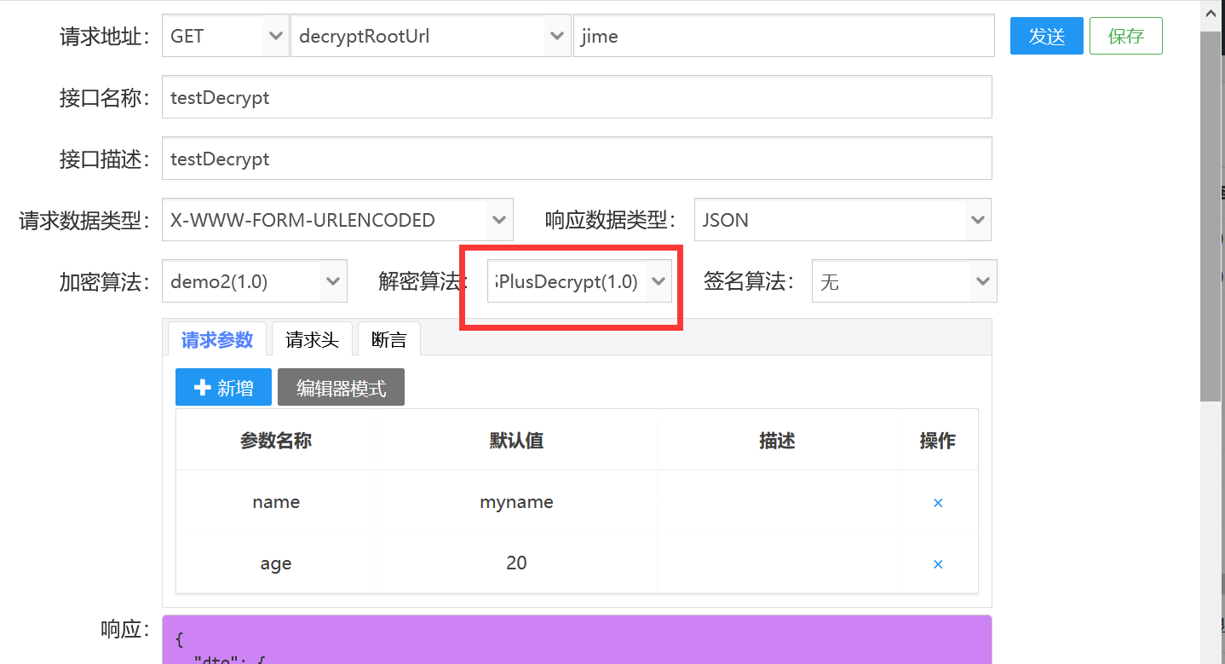Screen dimensions: 1225x664
Task: Open the demo2(1.0) encryption algorithm dropdown
Action: (x=255, y=281)
